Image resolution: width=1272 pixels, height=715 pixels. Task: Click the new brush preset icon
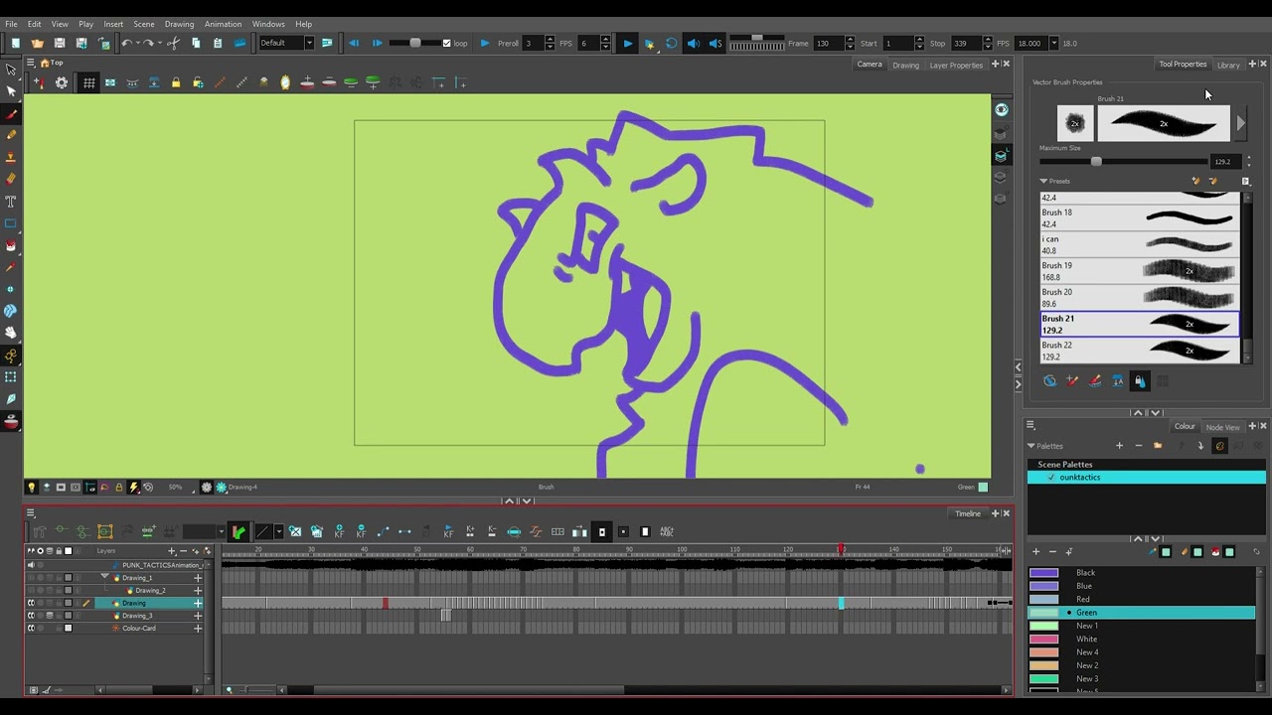point(1195,181)
